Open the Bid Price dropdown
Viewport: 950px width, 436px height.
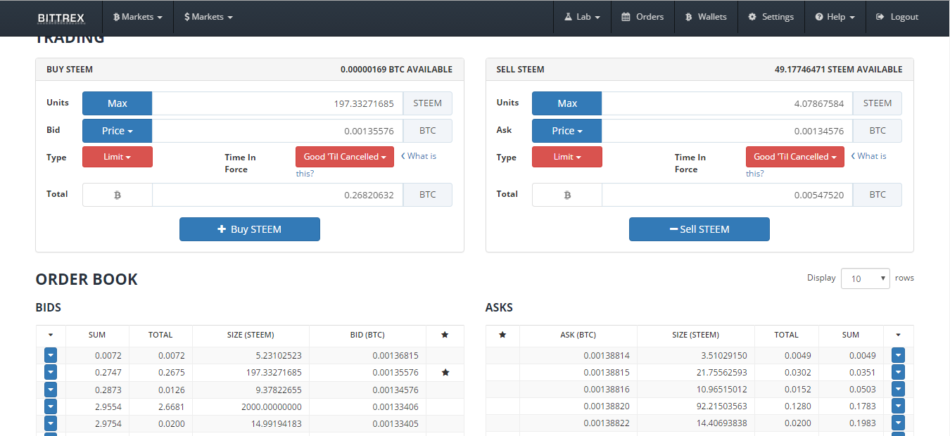click(118, 131)
